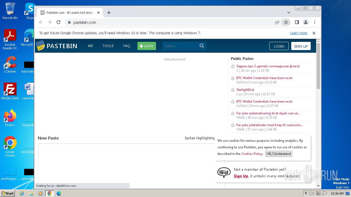Open 'Far-joke automatisering' paste

[268, 113]
